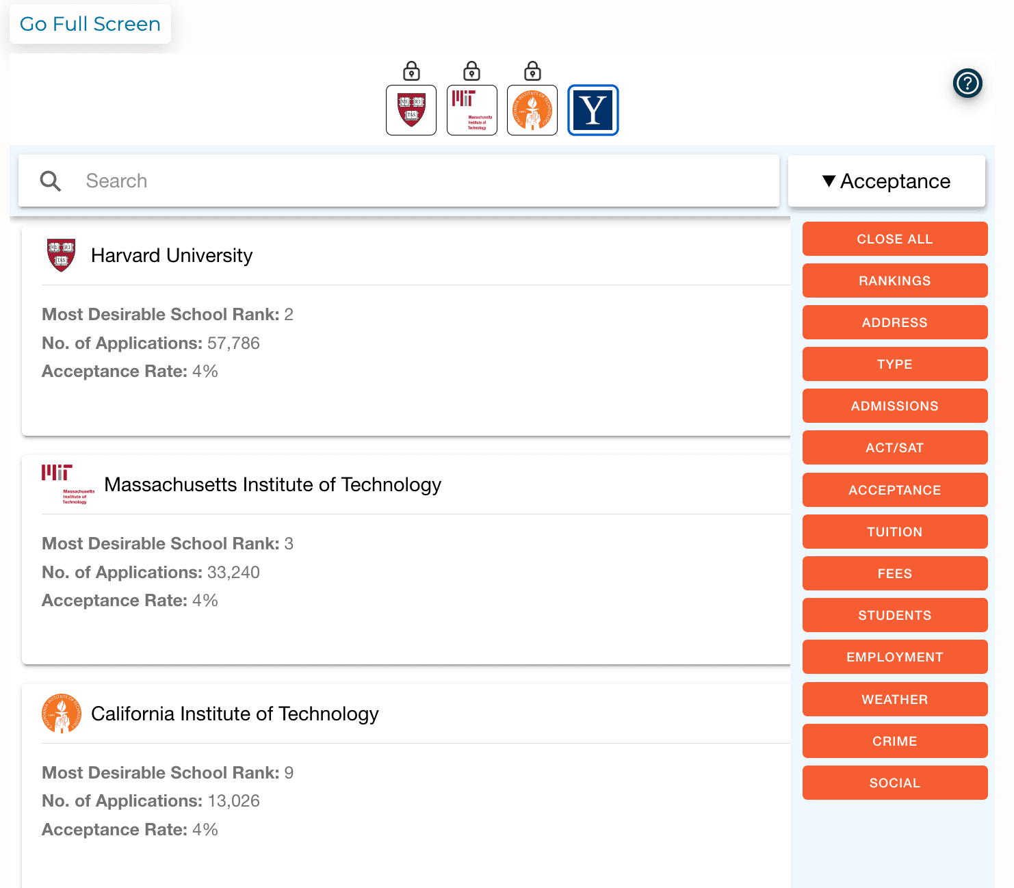Open the Acceptance dropdown
1014x888 pixels.
(x=887, y=181)
